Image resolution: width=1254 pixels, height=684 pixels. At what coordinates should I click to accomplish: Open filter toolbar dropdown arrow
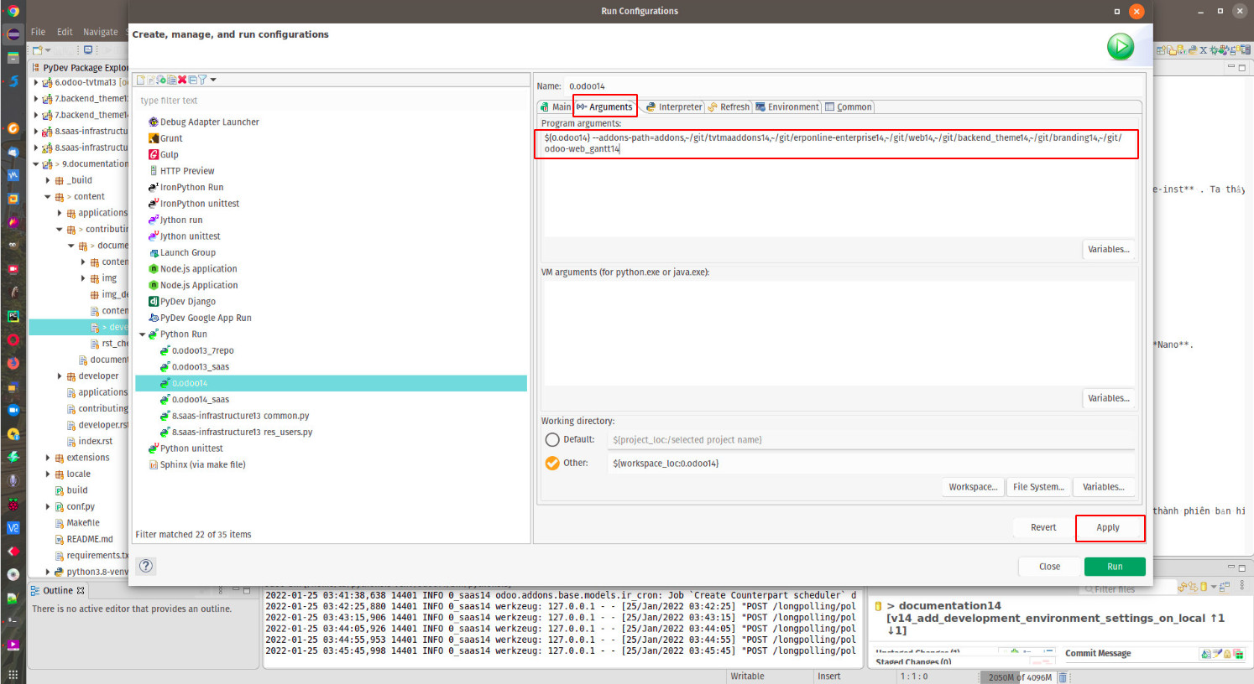[213, 80]
